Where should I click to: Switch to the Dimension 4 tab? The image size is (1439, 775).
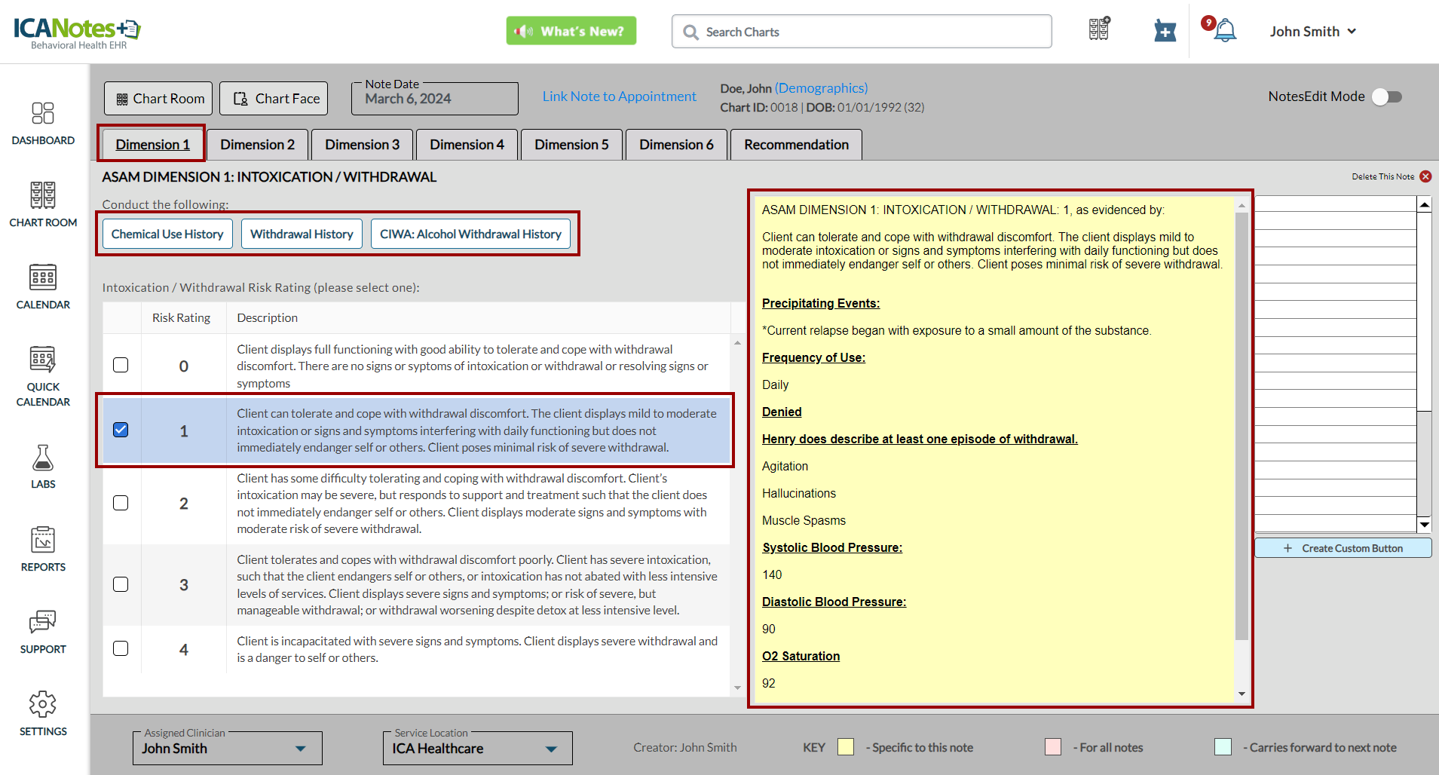tap(467, 145)
